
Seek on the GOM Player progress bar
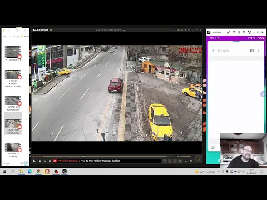click(104, 157)
